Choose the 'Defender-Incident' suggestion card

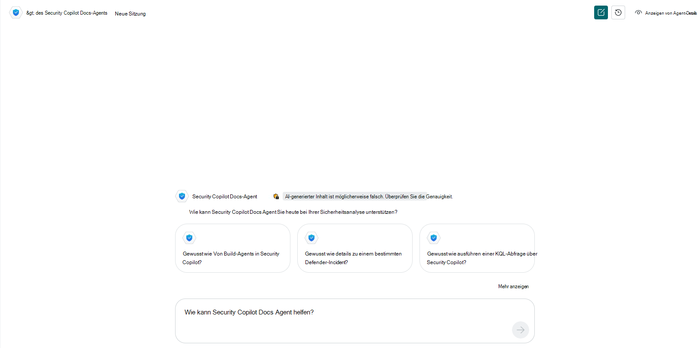[x=355, y=248]
